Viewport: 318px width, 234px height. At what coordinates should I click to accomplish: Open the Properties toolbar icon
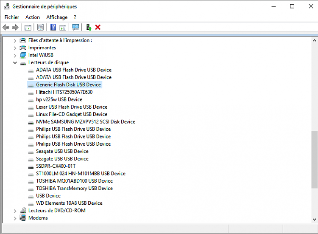click(x=40, y=27)
